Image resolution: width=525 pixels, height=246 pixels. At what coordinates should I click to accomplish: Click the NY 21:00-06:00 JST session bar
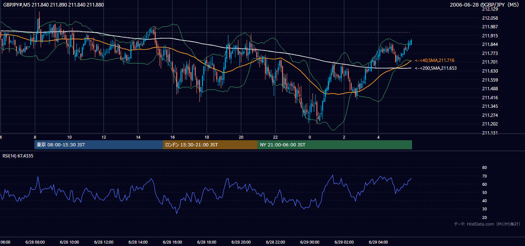pyautogui.click(x=335, y=145)
